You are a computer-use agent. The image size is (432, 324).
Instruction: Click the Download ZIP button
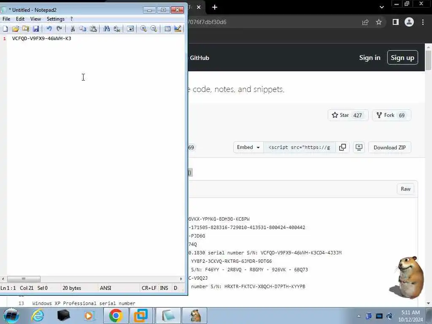pyautogui.click(x=389, y=147)
